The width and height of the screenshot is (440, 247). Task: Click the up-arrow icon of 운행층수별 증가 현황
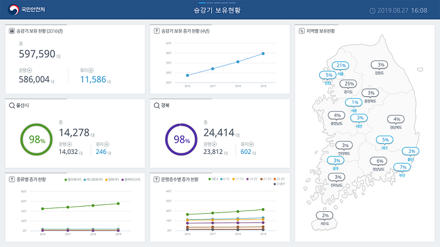pyautogui.click(x=157, y=179)
